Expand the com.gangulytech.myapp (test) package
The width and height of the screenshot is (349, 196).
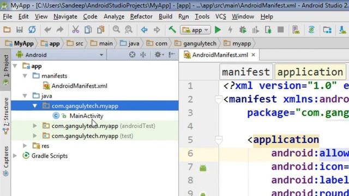tap(35, 136)
